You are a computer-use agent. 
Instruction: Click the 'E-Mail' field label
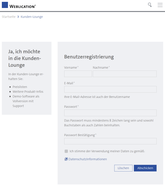pyautogui.click(x=69, y=83)
